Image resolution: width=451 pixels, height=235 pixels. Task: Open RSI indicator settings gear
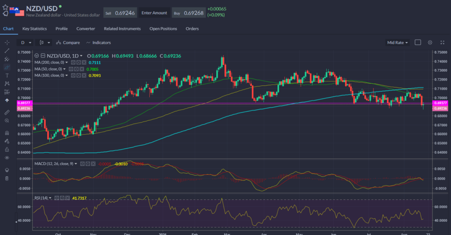(62, 198)
